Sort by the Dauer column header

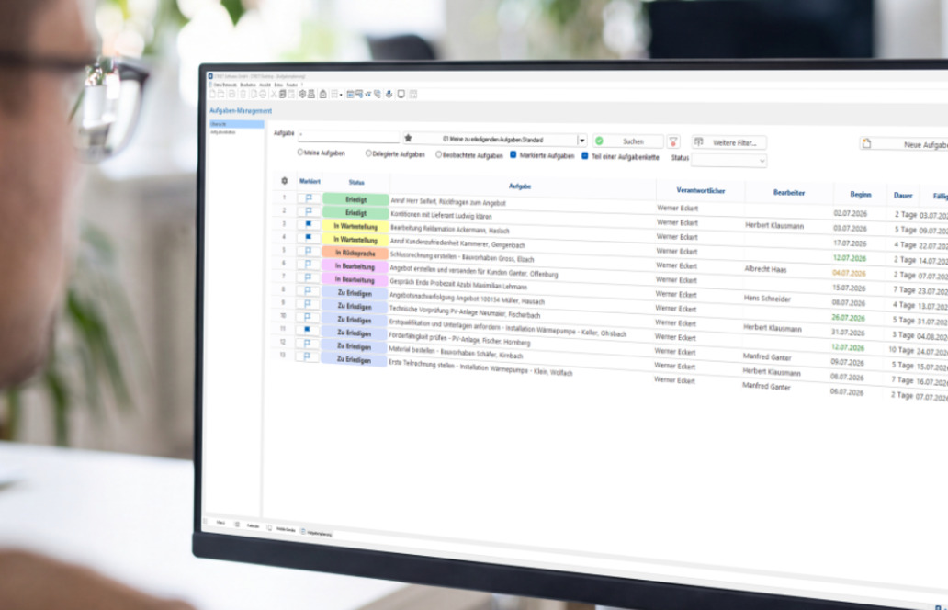click(x=903, y=196)
